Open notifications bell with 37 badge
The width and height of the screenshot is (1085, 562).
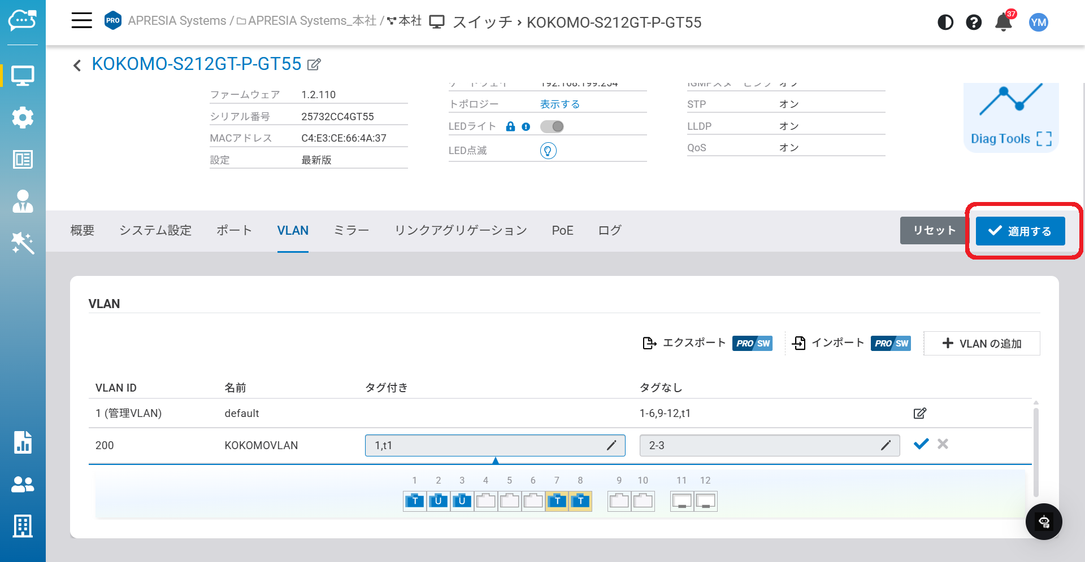(1003, 23)
